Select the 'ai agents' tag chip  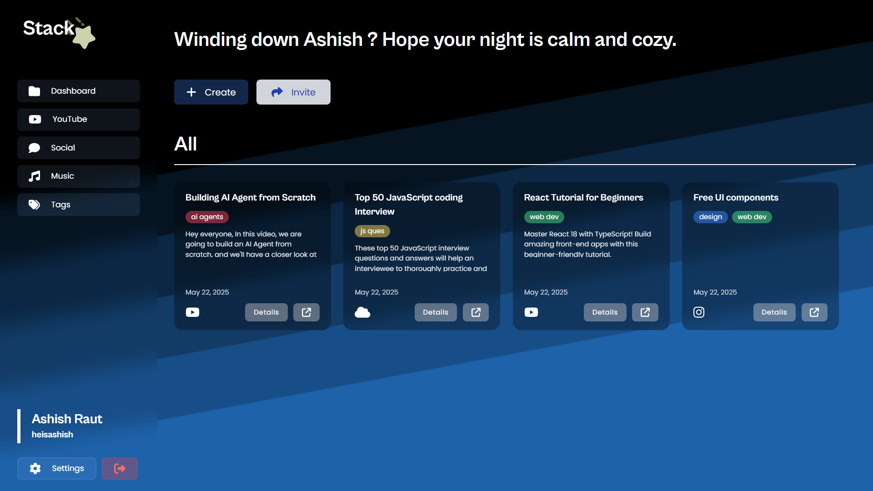tap(207, 217)
